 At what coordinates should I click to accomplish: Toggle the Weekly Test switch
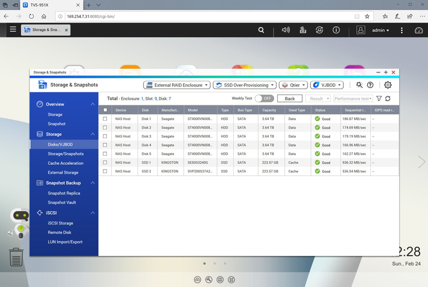(x=264, y=98)
